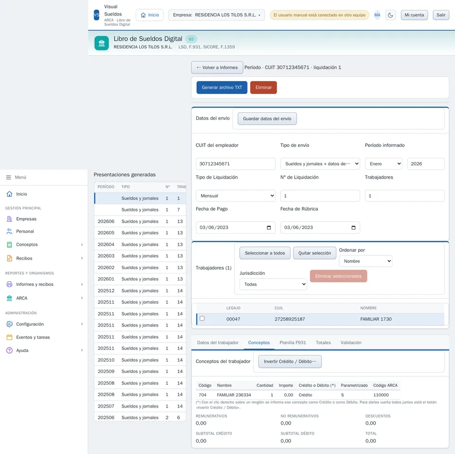Open Inicio from the sidebar house icon

[x=9, y=194]
